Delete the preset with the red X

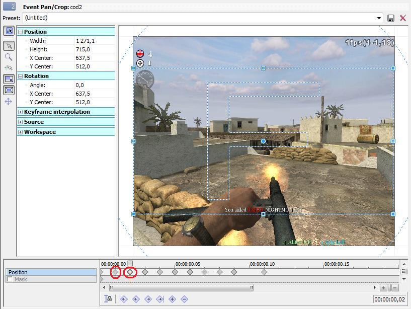(403, 18)
